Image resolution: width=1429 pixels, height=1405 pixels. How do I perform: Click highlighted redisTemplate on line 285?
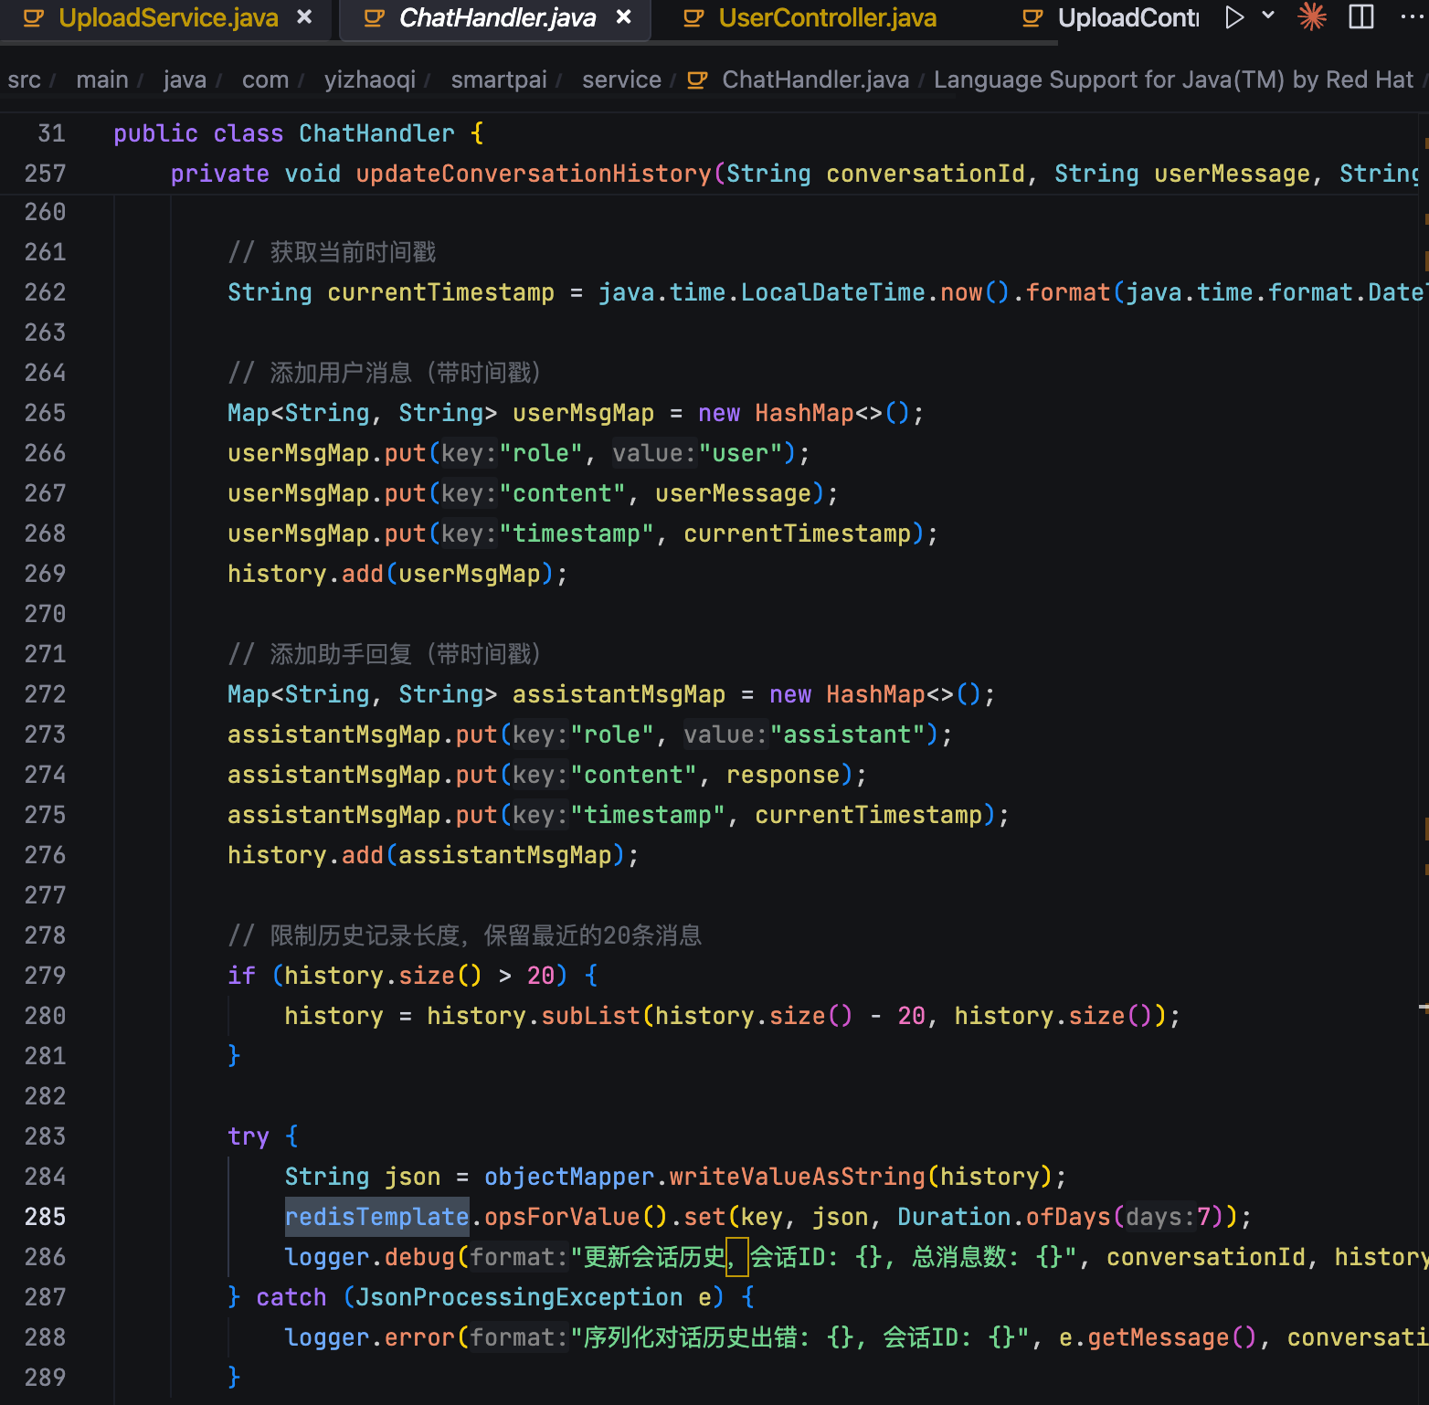[376, 1217]
